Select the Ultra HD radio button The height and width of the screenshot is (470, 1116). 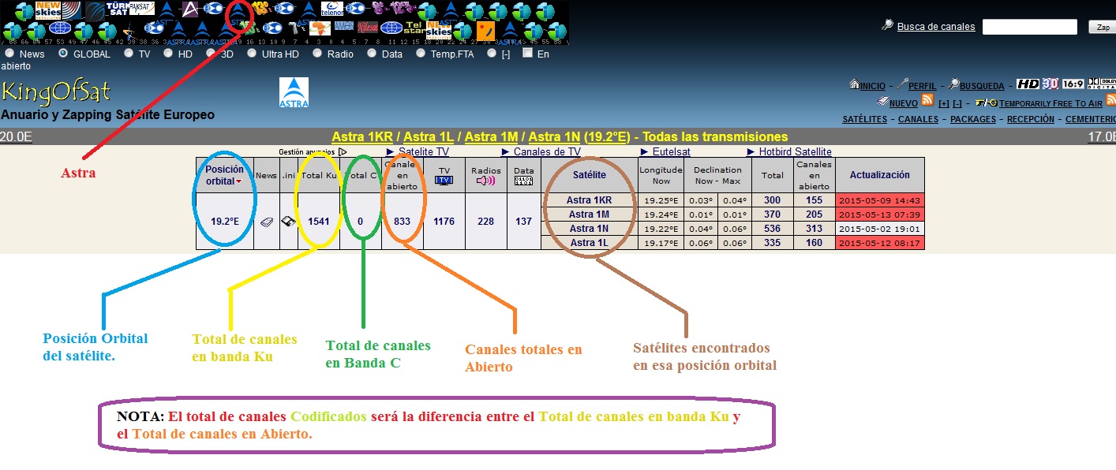(252, 54)
